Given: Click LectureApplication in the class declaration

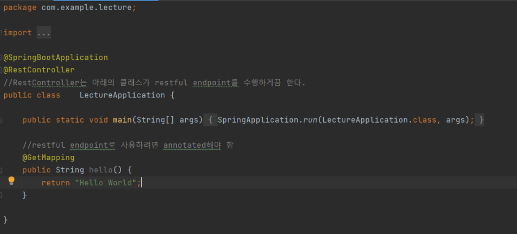Looking at the screenshot, I should point(122,95).
